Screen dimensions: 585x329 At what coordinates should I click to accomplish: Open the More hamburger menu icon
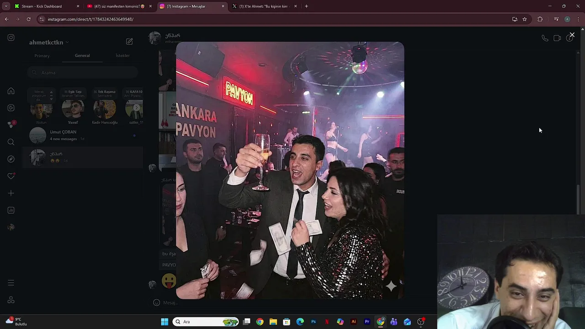11,283
